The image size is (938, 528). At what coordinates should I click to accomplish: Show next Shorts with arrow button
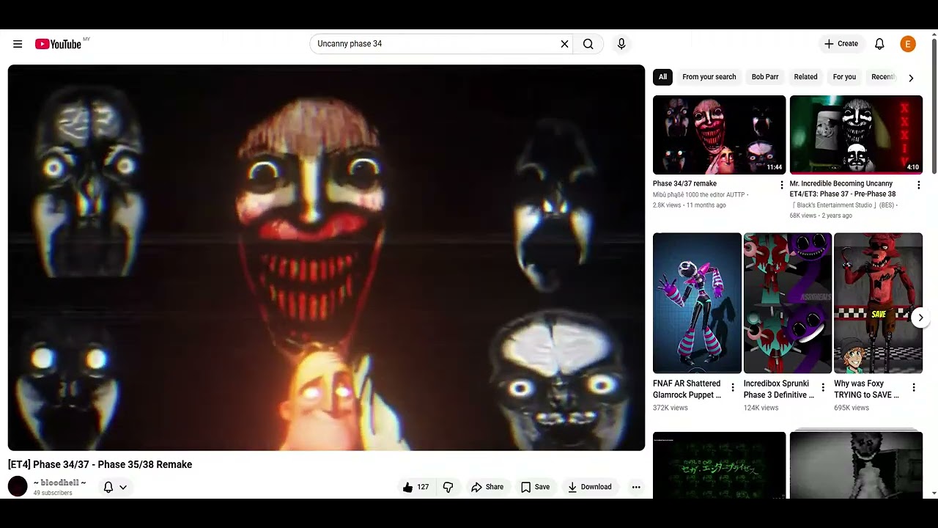[x=920, y=318]
